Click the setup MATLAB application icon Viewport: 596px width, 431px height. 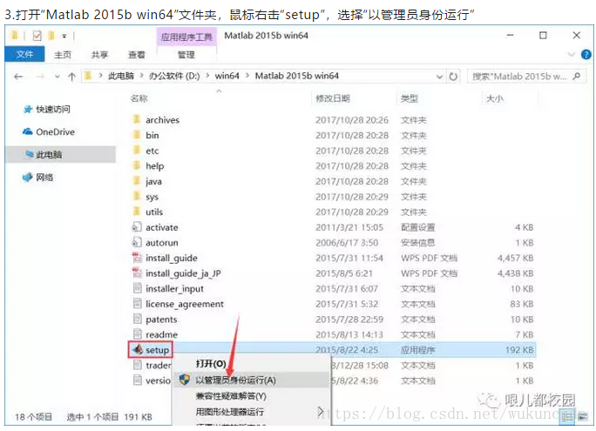coord(138,349)
